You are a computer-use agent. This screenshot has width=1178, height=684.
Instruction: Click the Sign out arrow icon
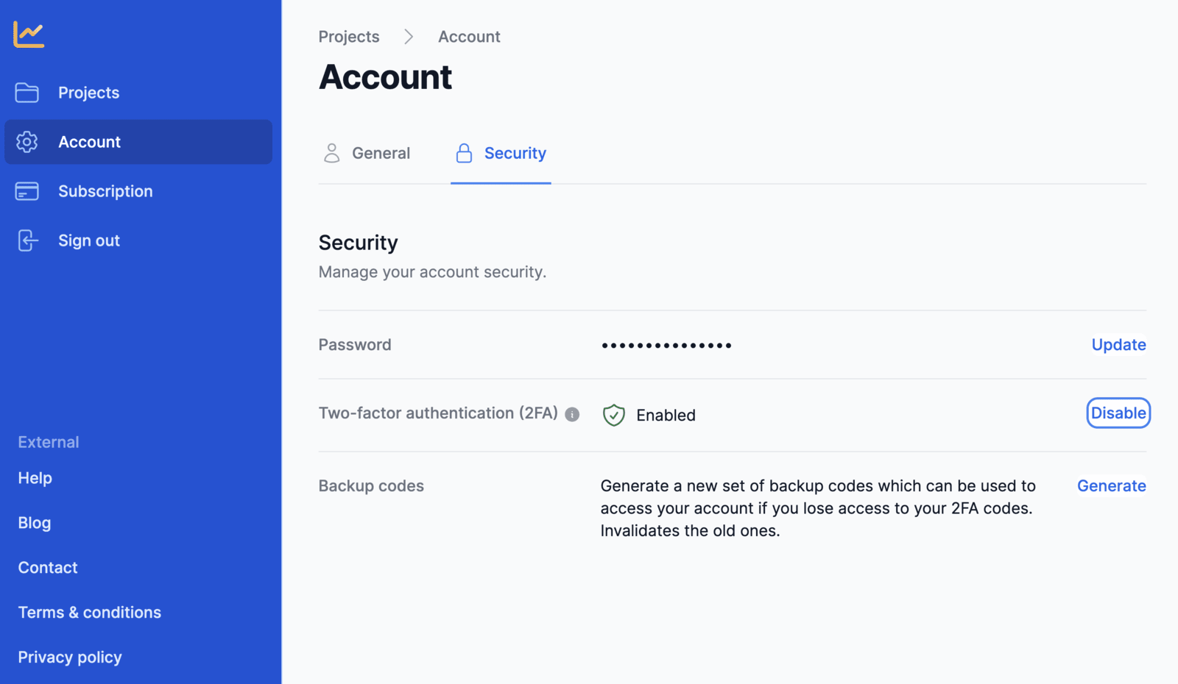(x=27, y=241)
